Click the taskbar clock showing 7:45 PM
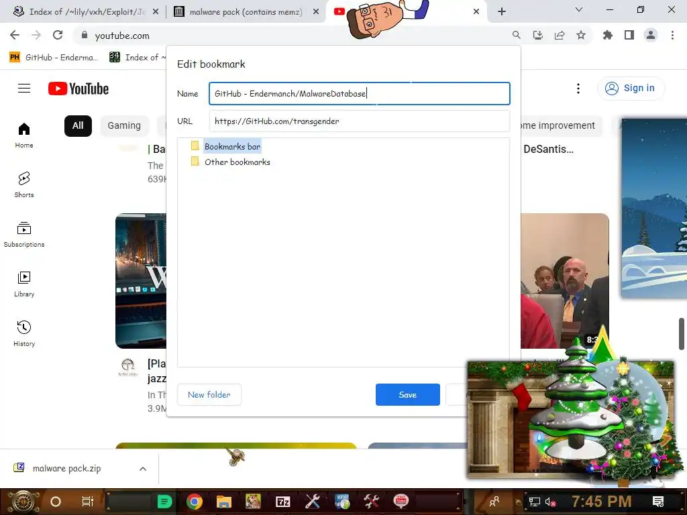 [602, 502]
